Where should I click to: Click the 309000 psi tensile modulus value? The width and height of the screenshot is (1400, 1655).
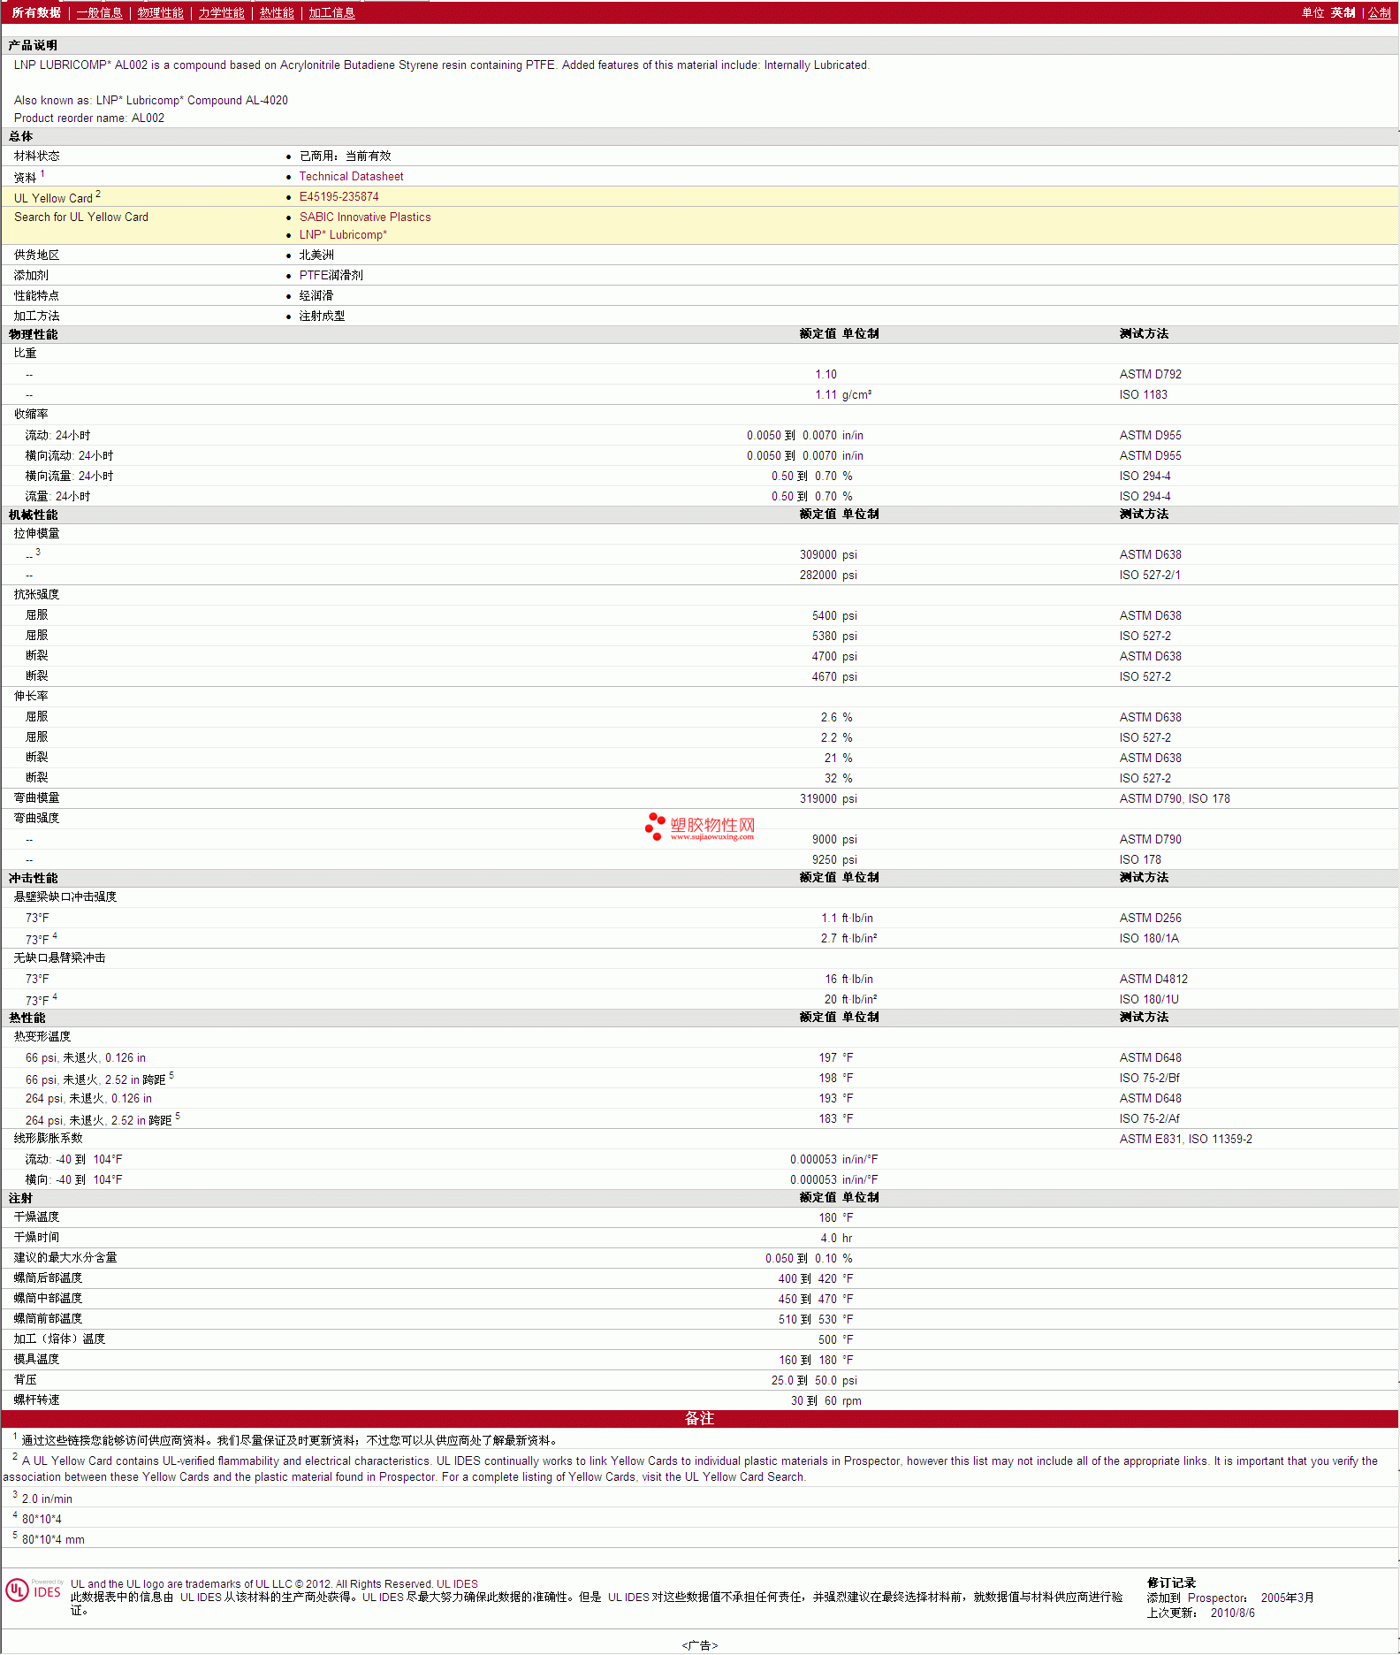tap(828, 555)
